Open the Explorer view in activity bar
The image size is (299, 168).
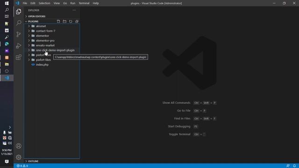click(19, 12)
